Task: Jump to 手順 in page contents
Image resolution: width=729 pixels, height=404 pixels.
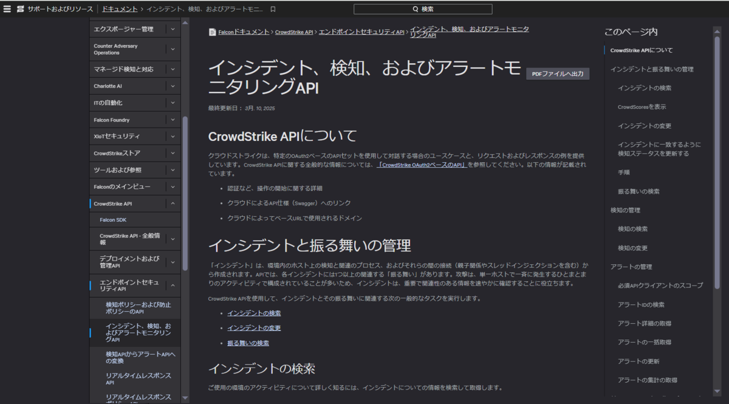Action: 624,173
